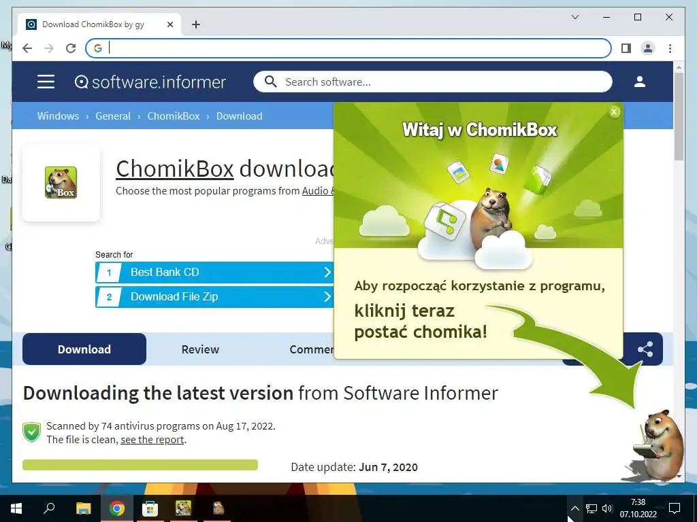Close the Download ChomikBox tab
This screenshot has height=522, width=697.
(x=169, y=24)
